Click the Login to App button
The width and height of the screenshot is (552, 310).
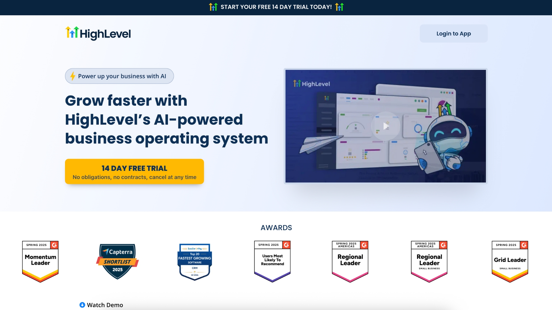point(453,34)
